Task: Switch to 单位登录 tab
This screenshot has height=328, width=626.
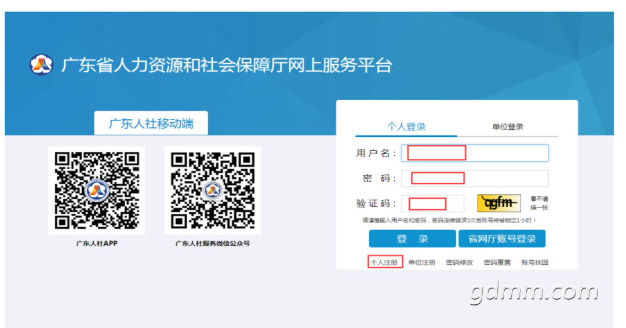Action: [x=507, y=126]
